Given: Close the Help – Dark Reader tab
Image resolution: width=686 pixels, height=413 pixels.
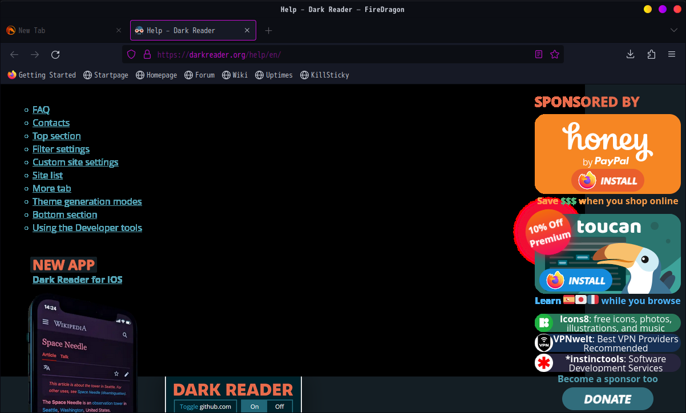Looking at the screenshot, I should pos(248,31).
